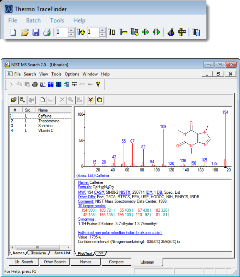The width and height of the screenshot is (240, 277).
Task: Click the scrollbar thumb under spectrum list
Action: 38,247
